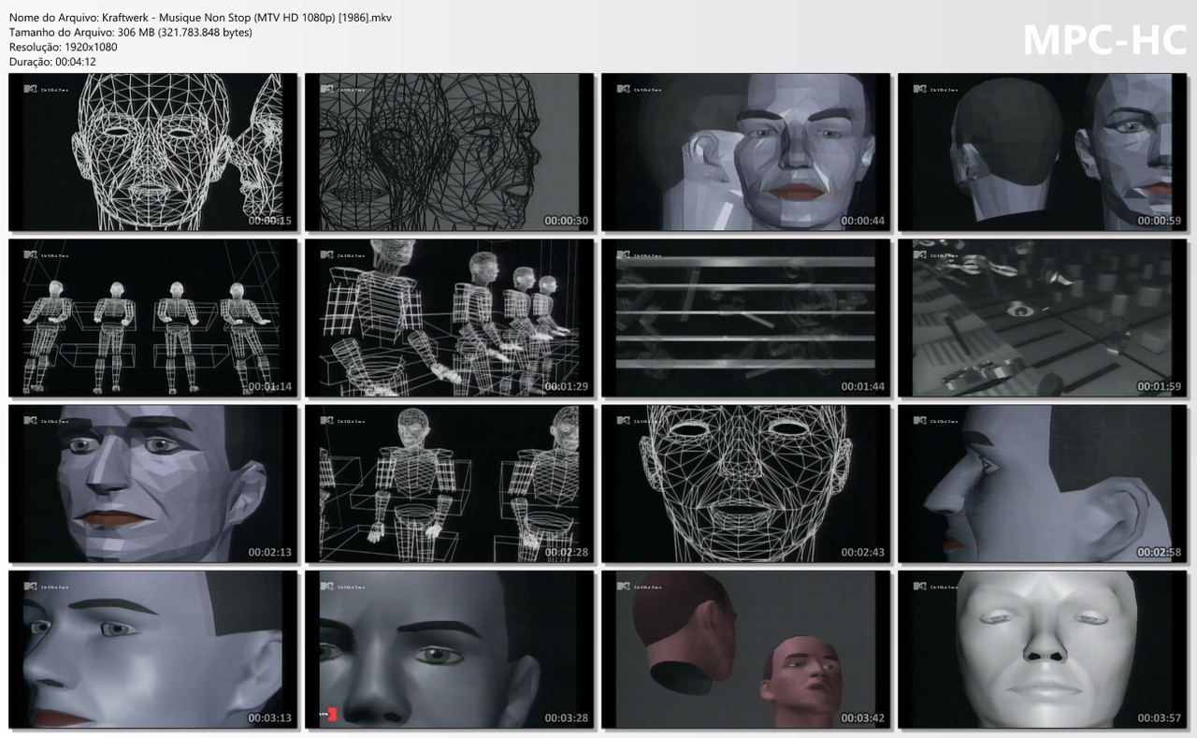Click the thumbnail stamped 00:00:15
1197x738 pixels.
(x=152, y=152)
